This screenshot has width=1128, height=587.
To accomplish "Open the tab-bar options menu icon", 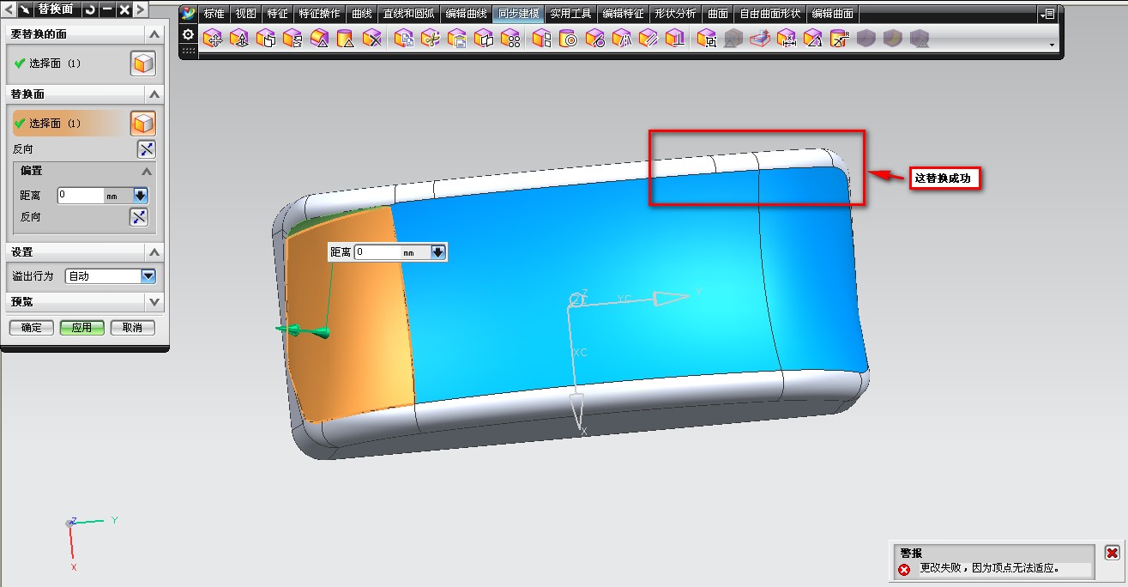I will click(x=1047, y=14).
